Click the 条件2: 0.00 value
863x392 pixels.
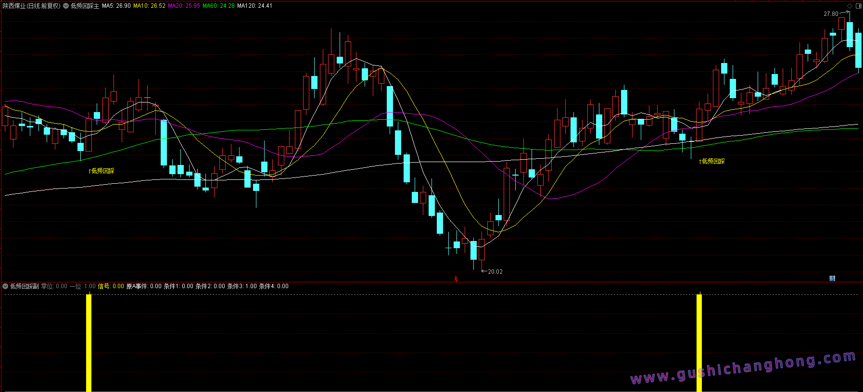coord(210,286)
